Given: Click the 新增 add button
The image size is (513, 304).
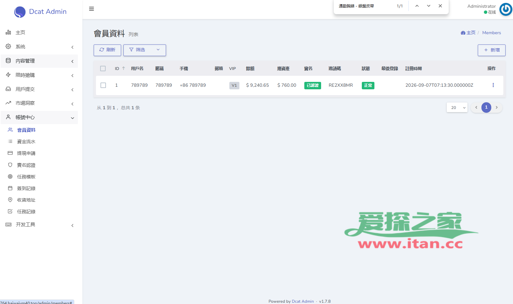Looking at the screenshot, I should [492, 50].
